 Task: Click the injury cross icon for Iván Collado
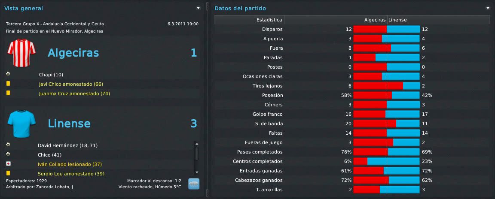coord(8,164)
